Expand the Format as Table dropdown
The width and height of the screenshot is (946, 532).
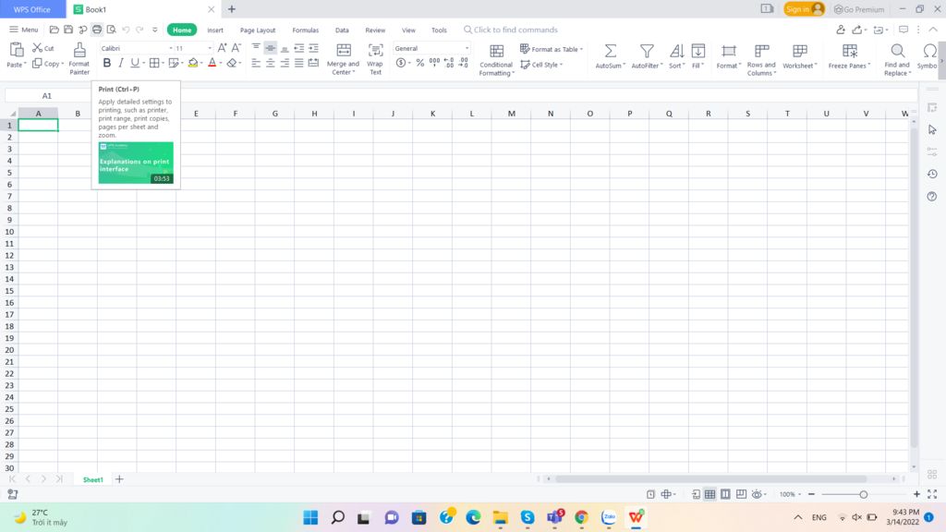(x=581, y=49)
